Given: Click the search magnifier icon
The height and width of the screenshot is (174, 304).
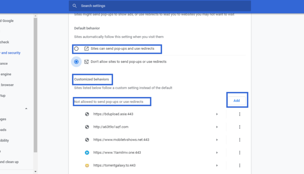Looking at the screenshot, I should coord(75,6).
